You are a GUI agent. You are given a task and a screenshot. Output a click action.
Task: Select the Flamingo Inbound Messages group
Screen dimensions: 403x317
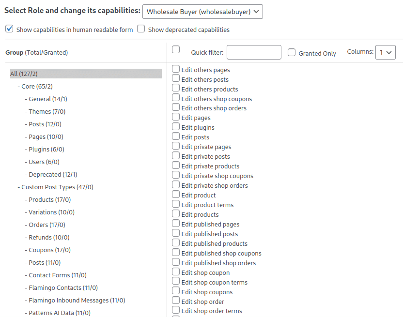(77, 300)
